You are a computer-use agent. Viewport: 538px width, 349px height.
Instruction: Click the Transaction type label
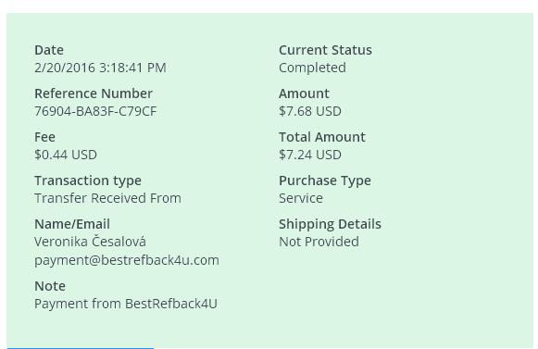pyautogui.click(x=88, y=181)
